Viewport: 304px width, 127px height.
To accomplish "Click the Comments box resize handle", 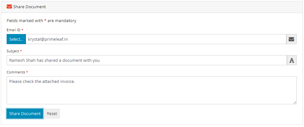I will click(295, 102).
